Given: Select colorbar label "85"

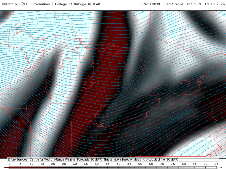Looking at the screenshot, I should point(195,164).
